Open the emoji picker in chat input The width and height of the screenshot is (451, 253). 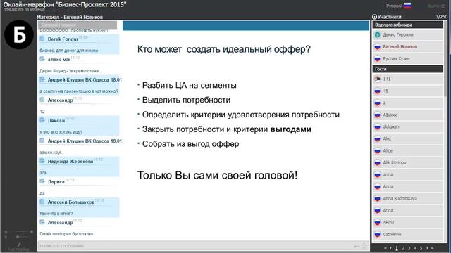364,245
